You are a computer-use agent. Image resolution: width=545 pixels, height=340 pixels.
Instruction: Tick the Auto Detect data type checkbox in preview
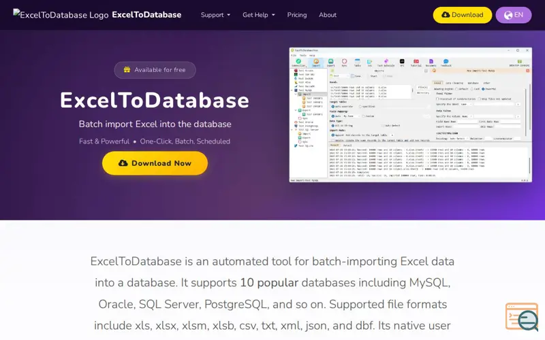click(383, 126)
